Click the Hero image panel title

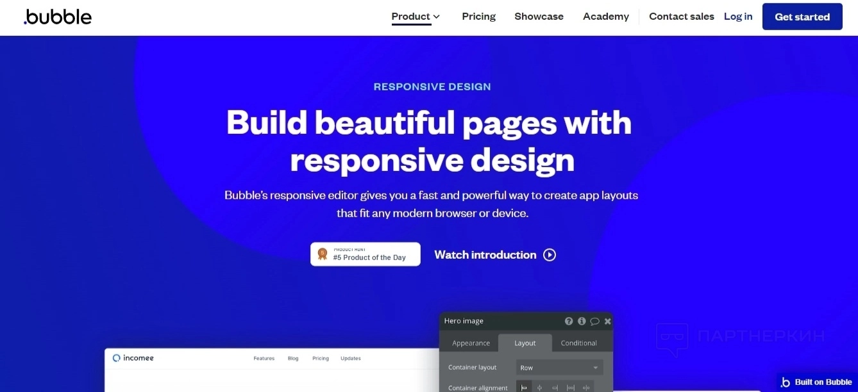464,321
